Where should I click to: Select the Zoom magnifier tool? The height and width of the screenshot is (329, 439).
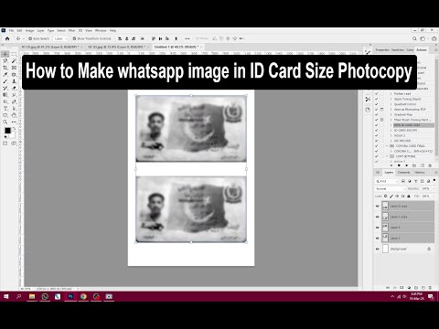[5, 122]
